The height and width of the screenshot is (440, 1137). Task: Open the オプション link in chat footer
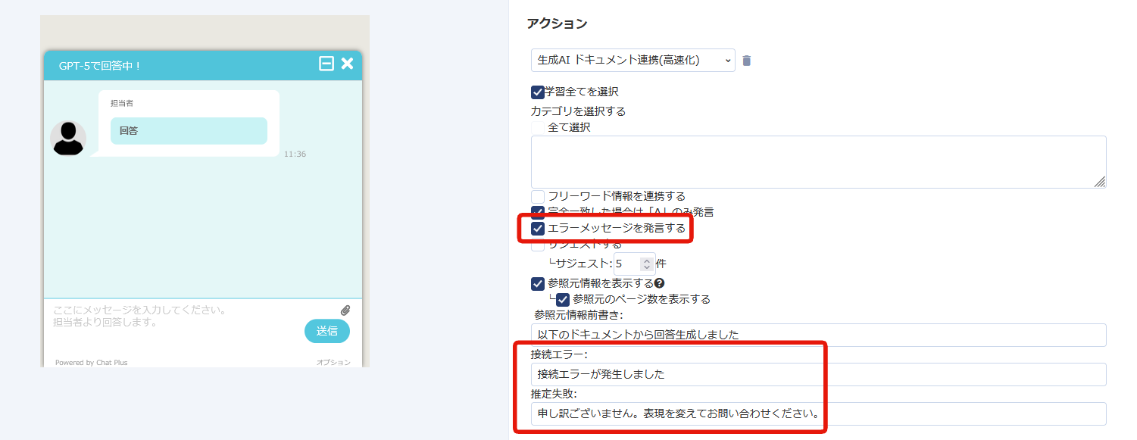333,363
